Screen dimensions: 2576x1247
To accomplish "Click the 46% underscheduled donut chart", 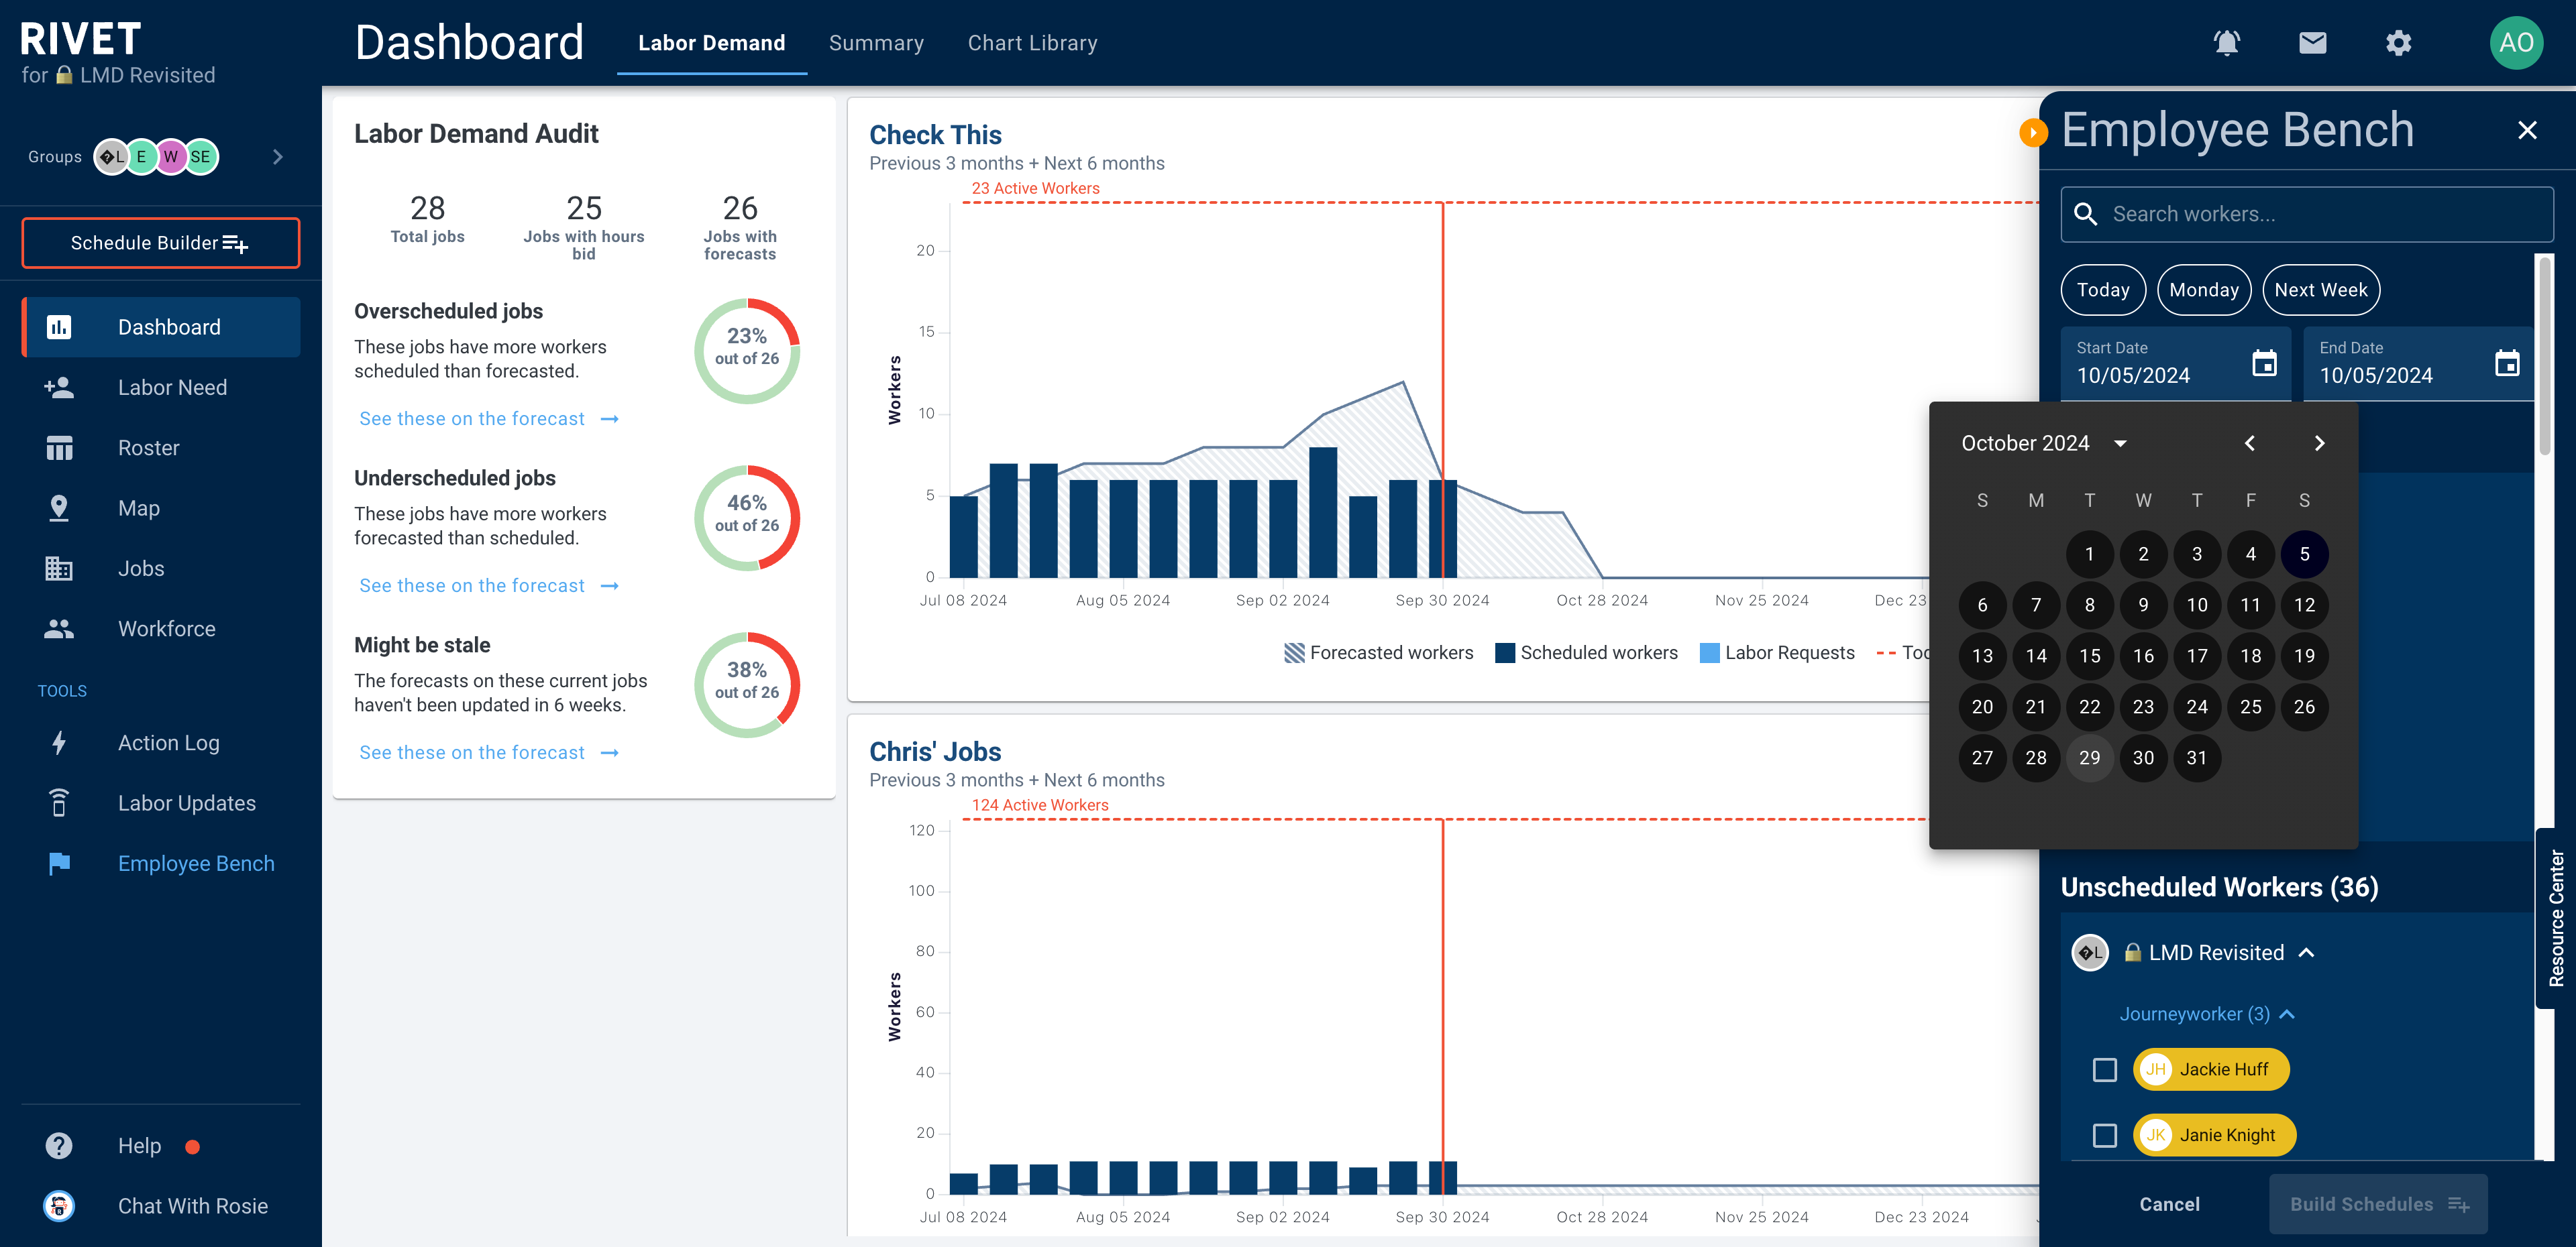I will (x=747, y=518).
